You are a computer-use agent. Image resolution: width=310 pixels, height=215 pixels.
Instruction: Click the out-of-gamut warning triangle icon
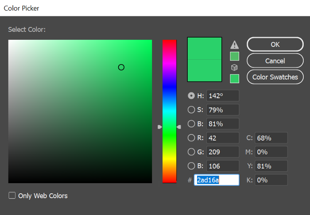pos(234,45)
